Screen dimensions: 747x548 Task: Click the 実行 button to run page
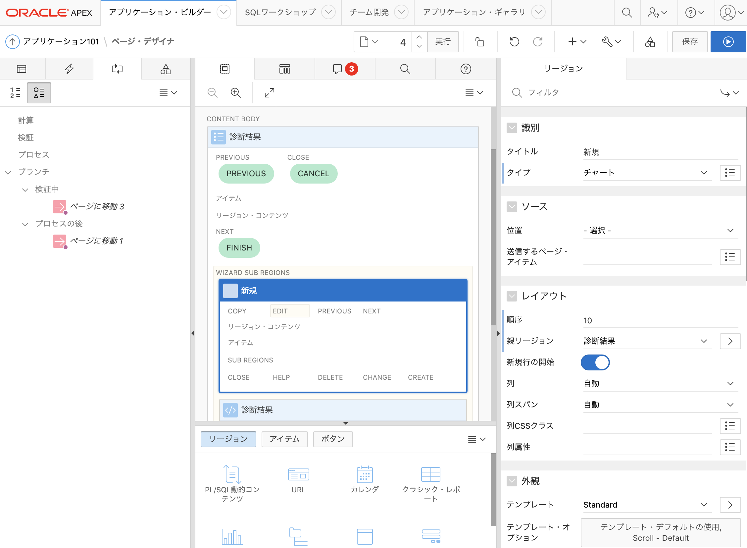click(443, 41)
